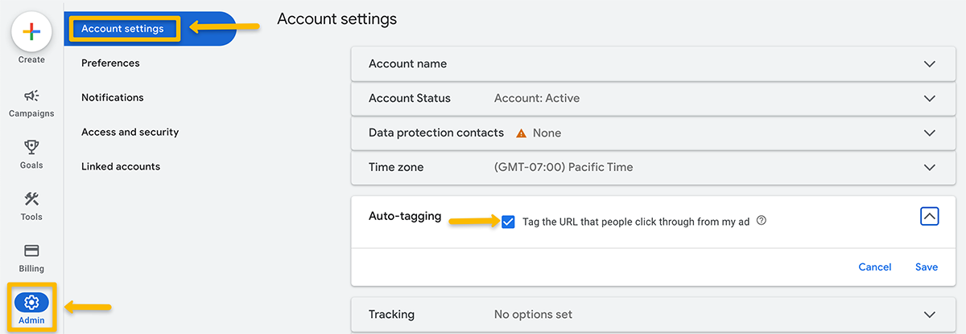
Task: Expand the Time zone section
Action: point(930,168)
